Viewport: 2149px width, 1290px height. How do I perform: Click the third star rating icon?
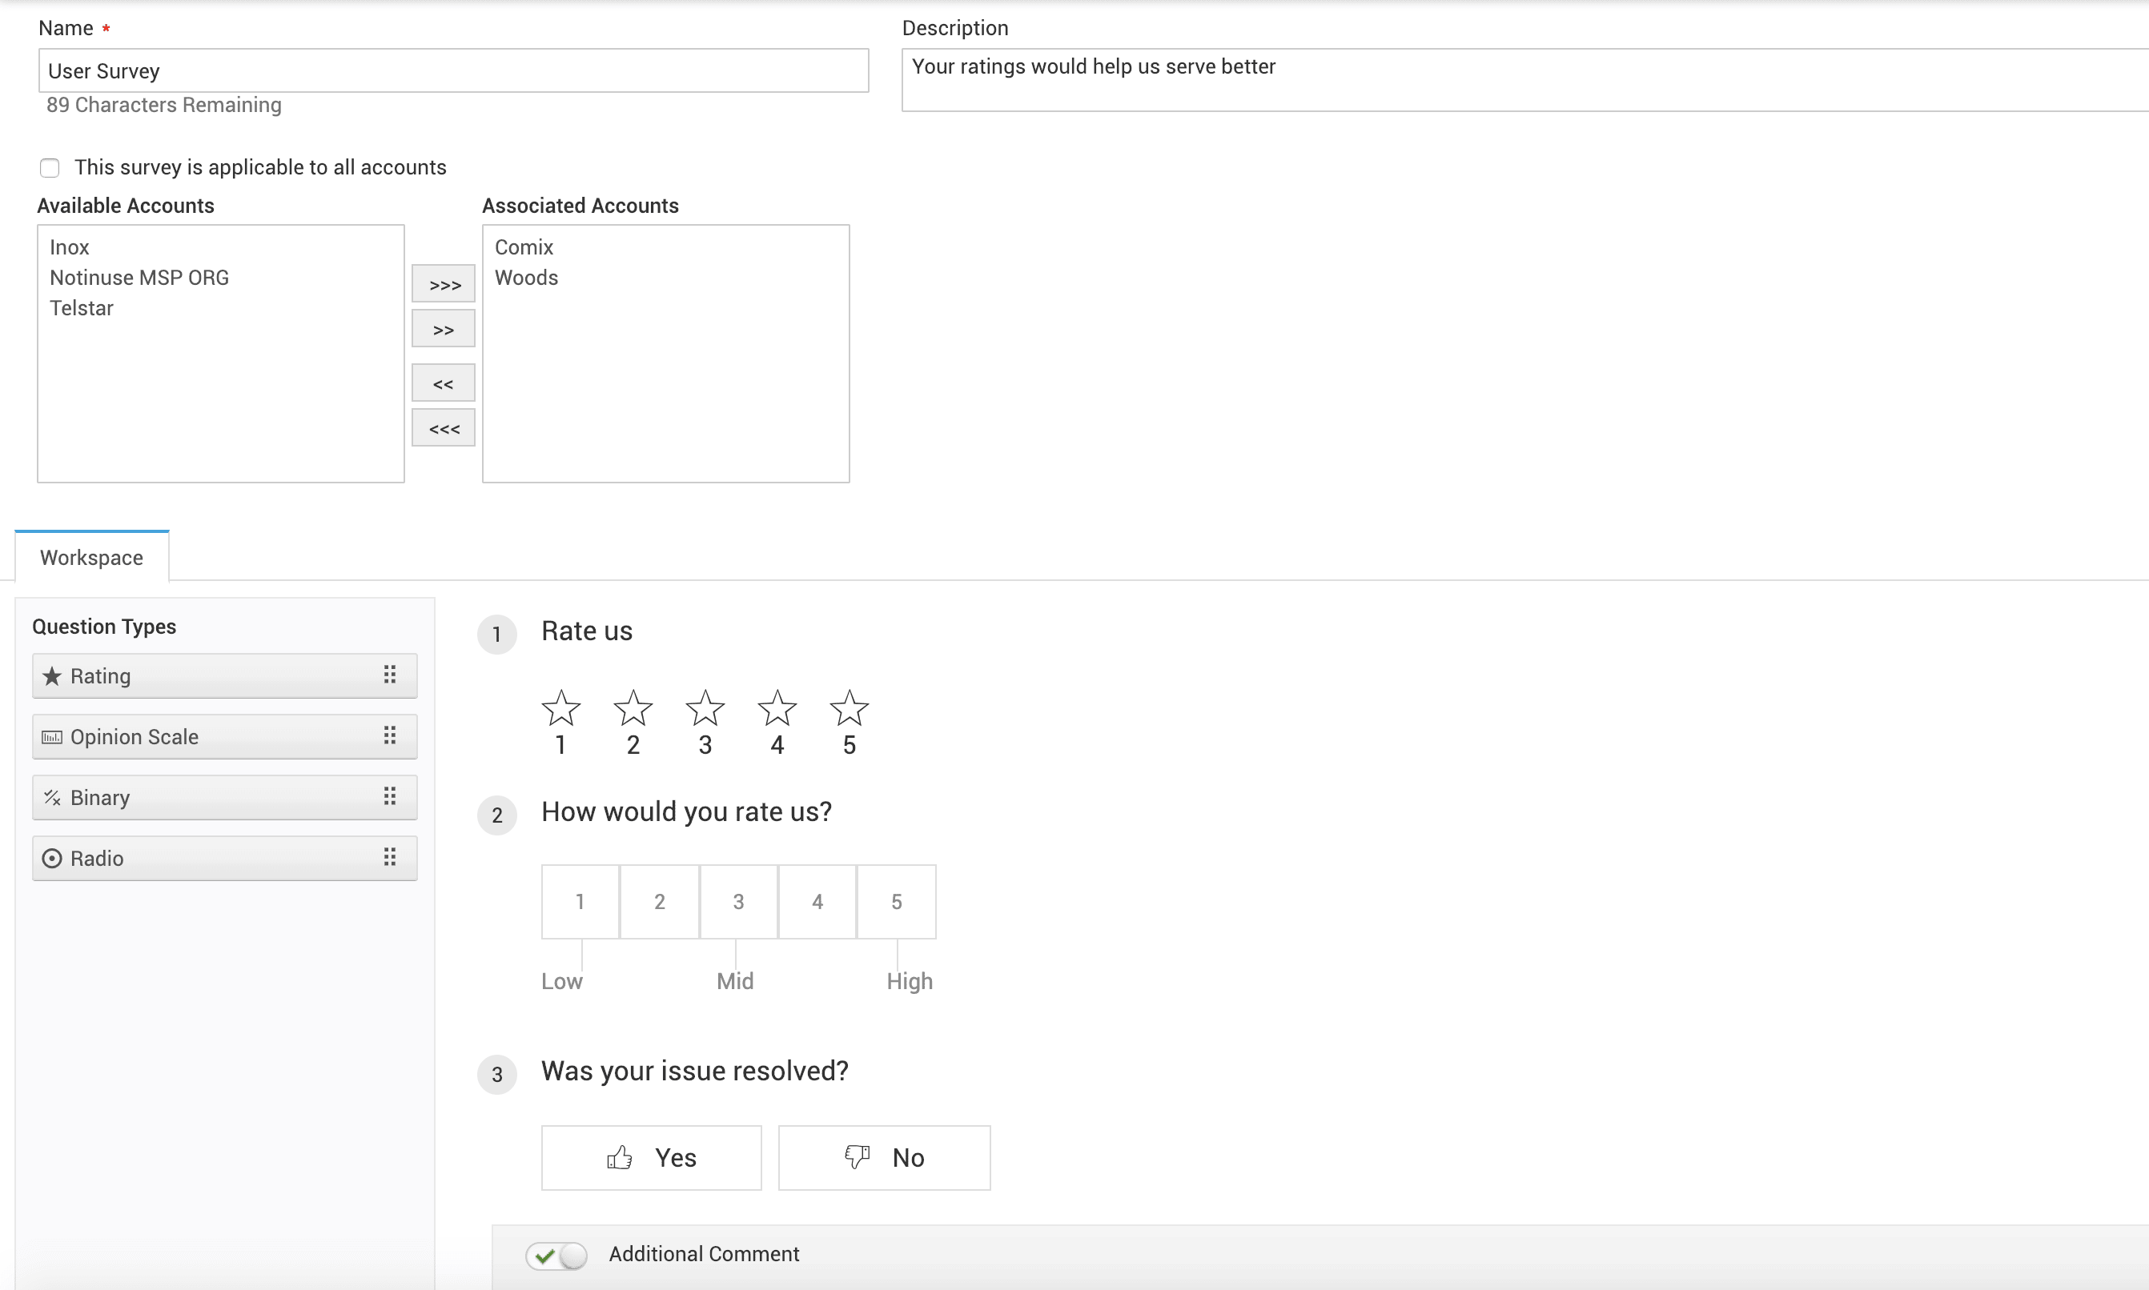coord(705,709)
